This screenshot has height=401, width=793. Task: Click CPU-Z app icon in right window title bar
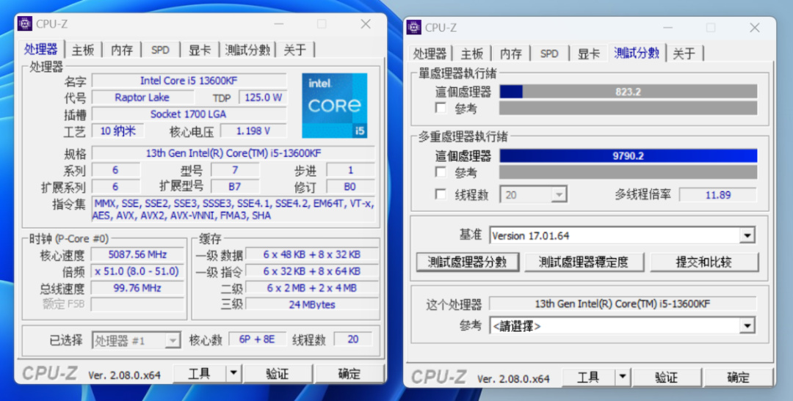pos(414,27)
